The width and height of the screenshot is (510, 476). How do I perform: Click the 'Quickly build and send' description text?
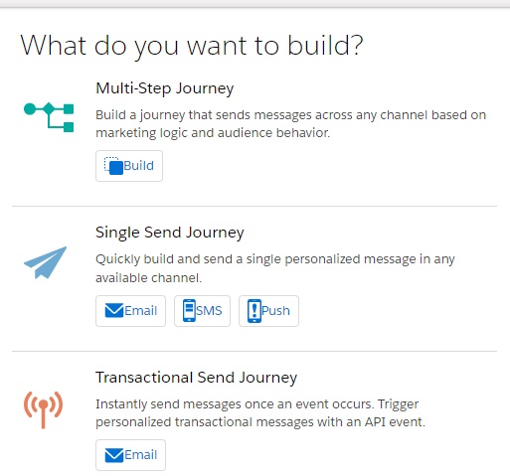(275, 268)
